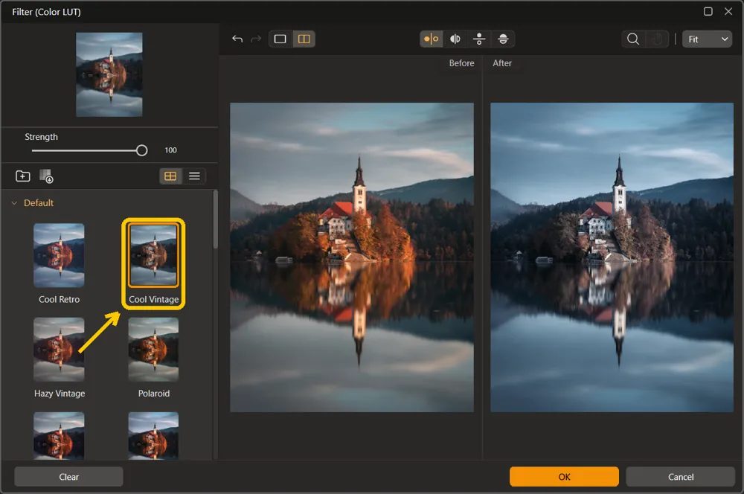
Task: Import a LUT file icon
Action: (x=46, y=176)
